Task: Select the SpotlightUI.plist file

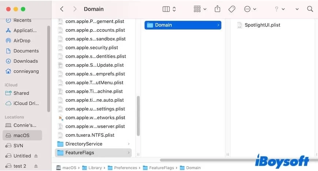Action: pyautogui.click(x=262, y=25)
